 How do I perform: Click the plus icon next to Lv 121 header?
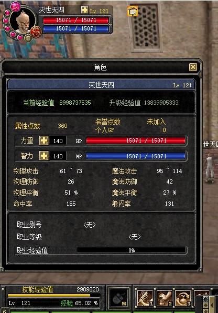point(85,10)
